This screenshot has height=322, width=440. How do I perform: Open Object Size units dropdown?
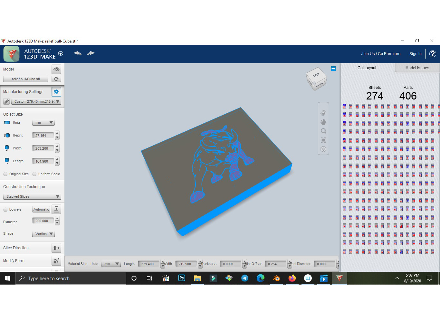43,123
